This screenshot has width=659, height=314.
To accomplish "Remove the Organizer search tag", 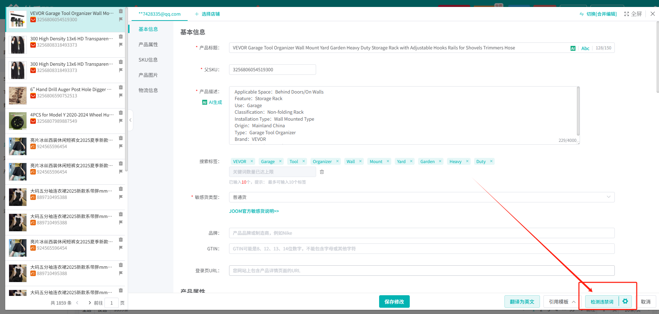I will click(337, 161).
